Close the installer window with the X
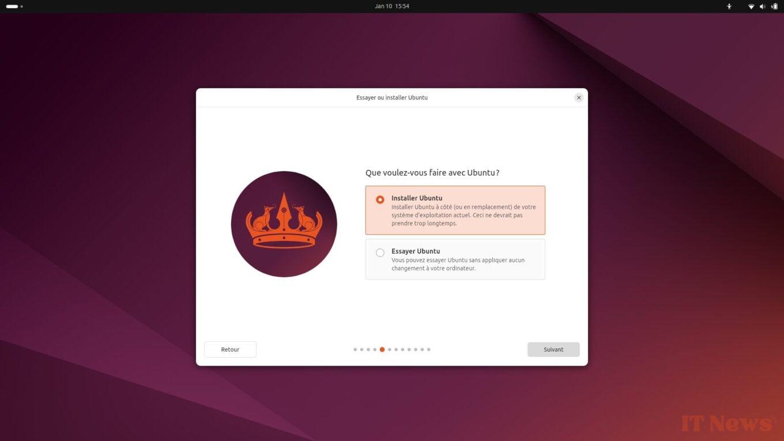Screen dimensions: 784x441 (x=579, y=97)
